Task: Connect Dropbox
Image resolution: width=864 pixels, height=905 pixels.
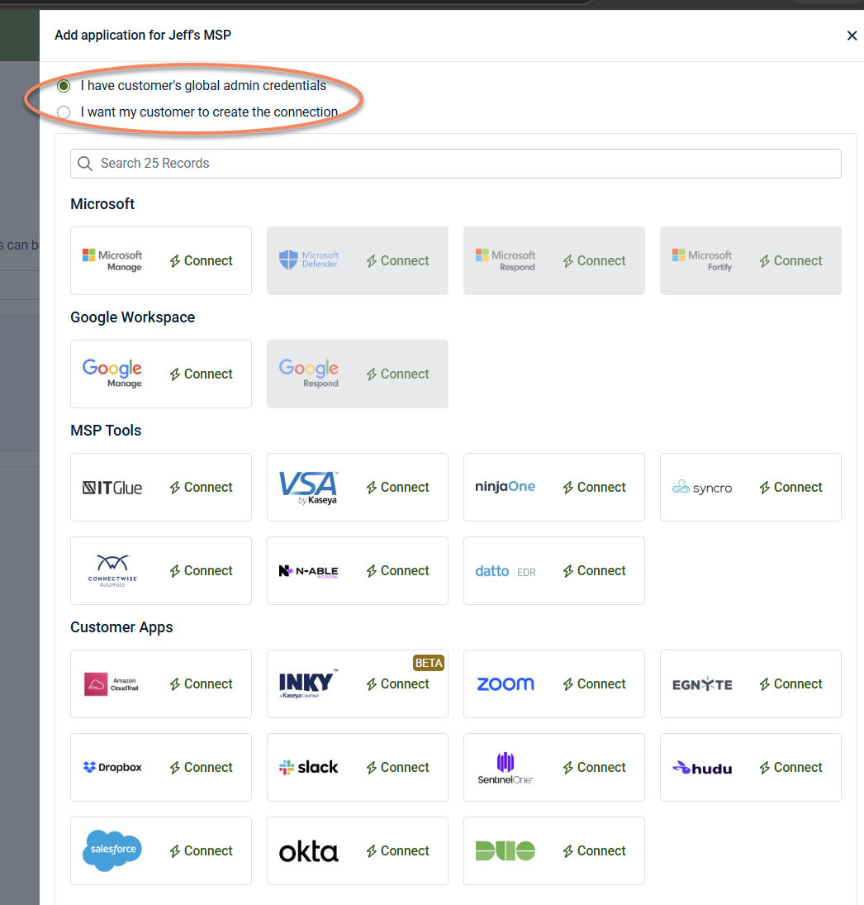Action: click(x=202, y=768)
